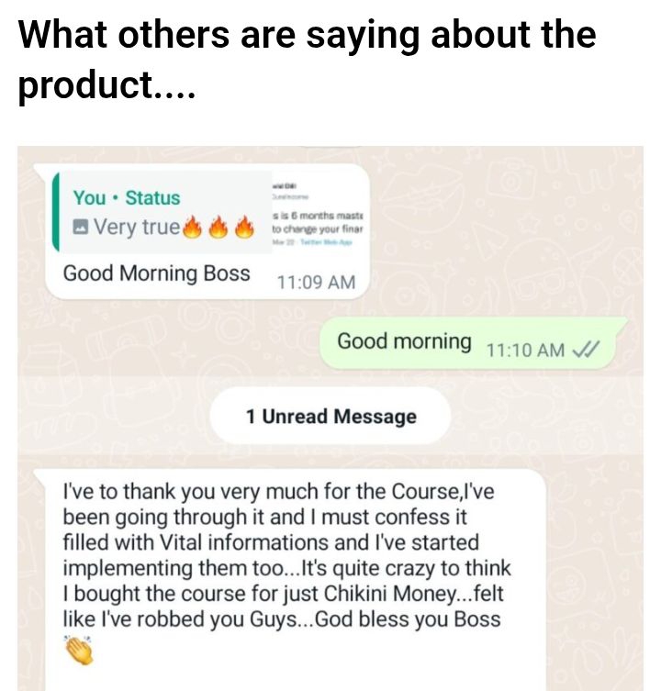Select the "Good Morning Boss" message text

(157, 273)
